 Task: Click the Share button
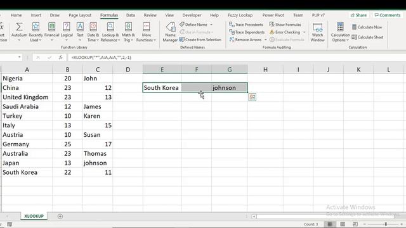[358, 15]
